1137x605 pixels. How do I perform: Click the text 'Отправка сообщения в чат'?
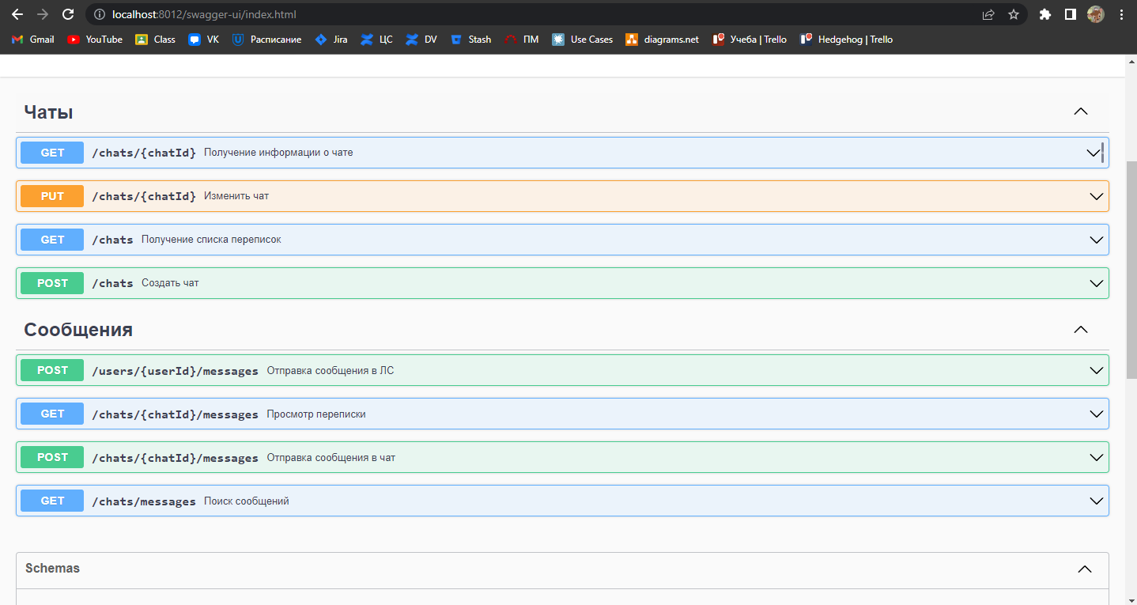(x=331, y=457)
